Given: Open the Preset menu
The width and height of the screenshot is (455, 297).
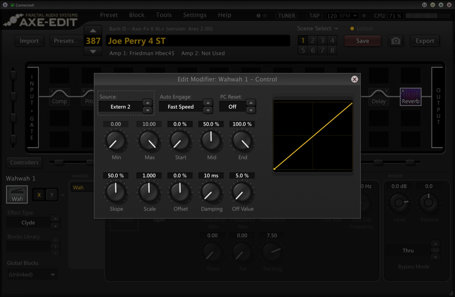Looking at the screenshot, I should click(x=109, y=15).
